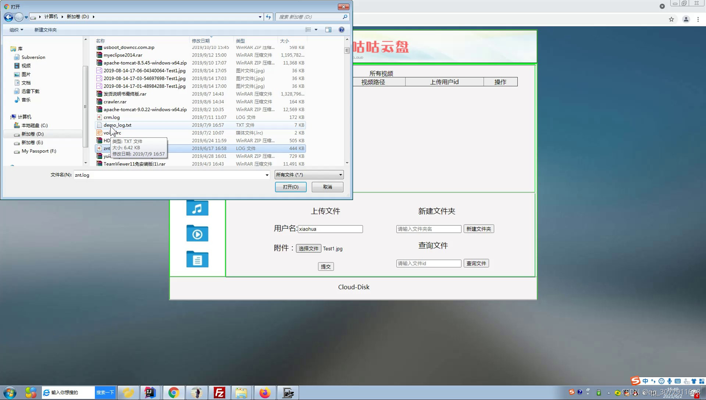
Task: Open FileZilla from the taskbar
Action: click(x=220, y=393)
